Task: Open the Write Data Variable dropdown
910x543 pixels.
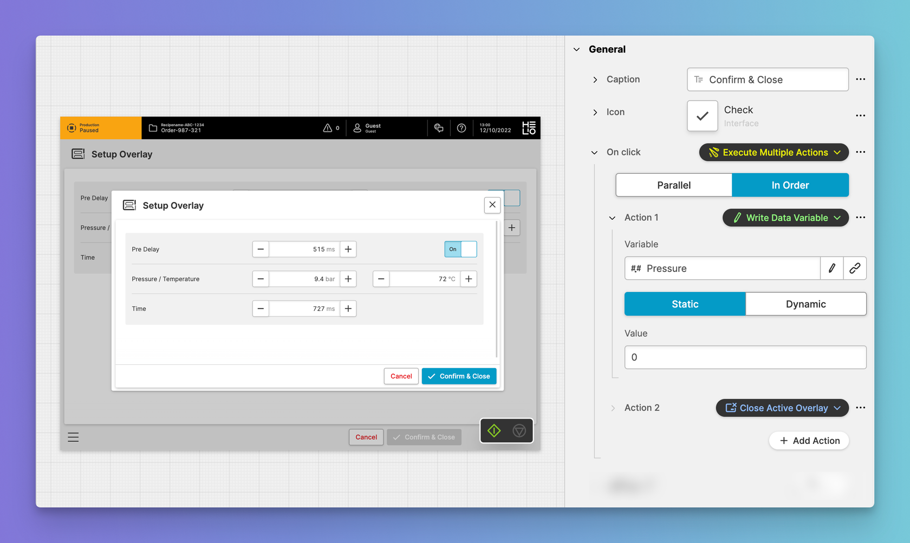Action: 785,218
